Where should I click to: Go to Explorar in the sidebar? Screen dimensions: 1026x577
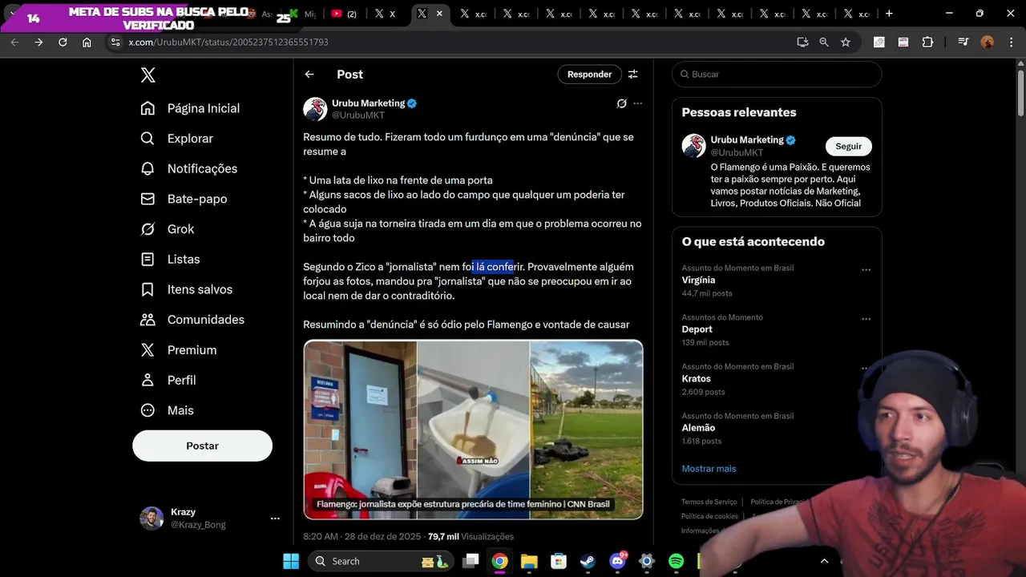point(176,139)
